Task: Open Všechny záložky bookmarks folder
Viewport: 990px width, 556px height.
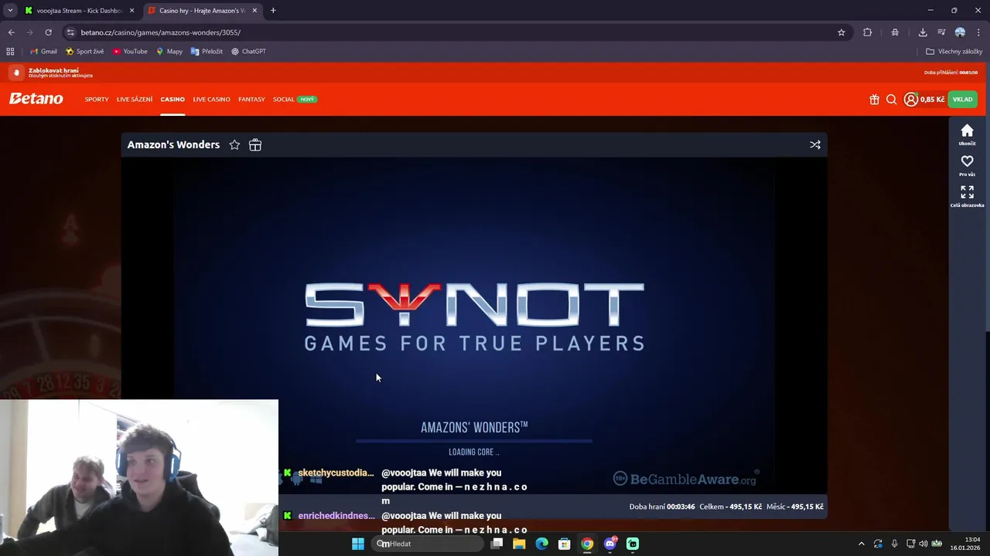Action: (954, 52)
